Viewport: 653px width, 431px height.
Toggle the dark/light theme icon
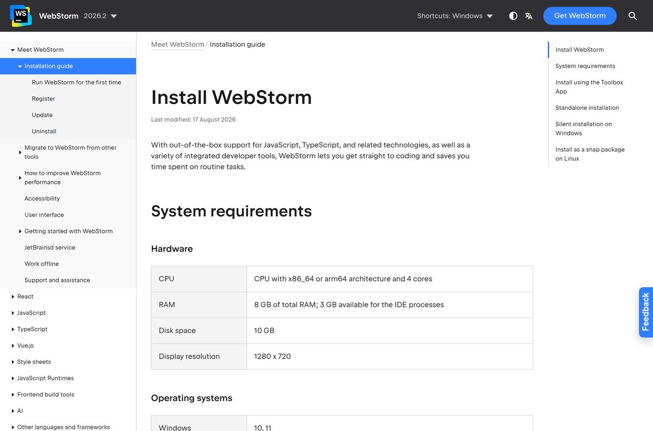pos(513,16)
